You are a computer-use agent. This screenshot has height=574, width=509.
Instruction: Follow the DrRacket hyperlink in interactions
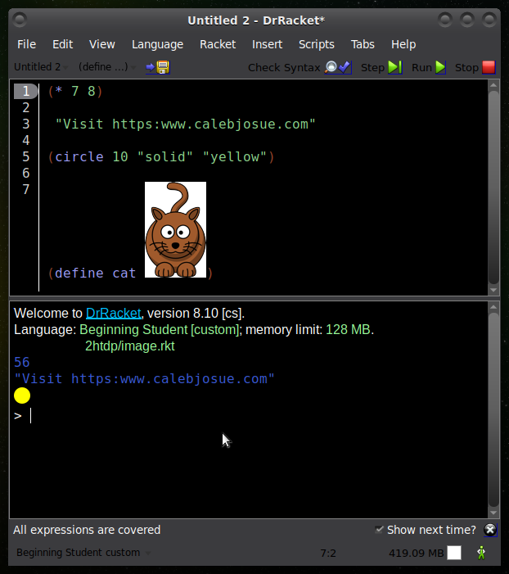[114, 314]
